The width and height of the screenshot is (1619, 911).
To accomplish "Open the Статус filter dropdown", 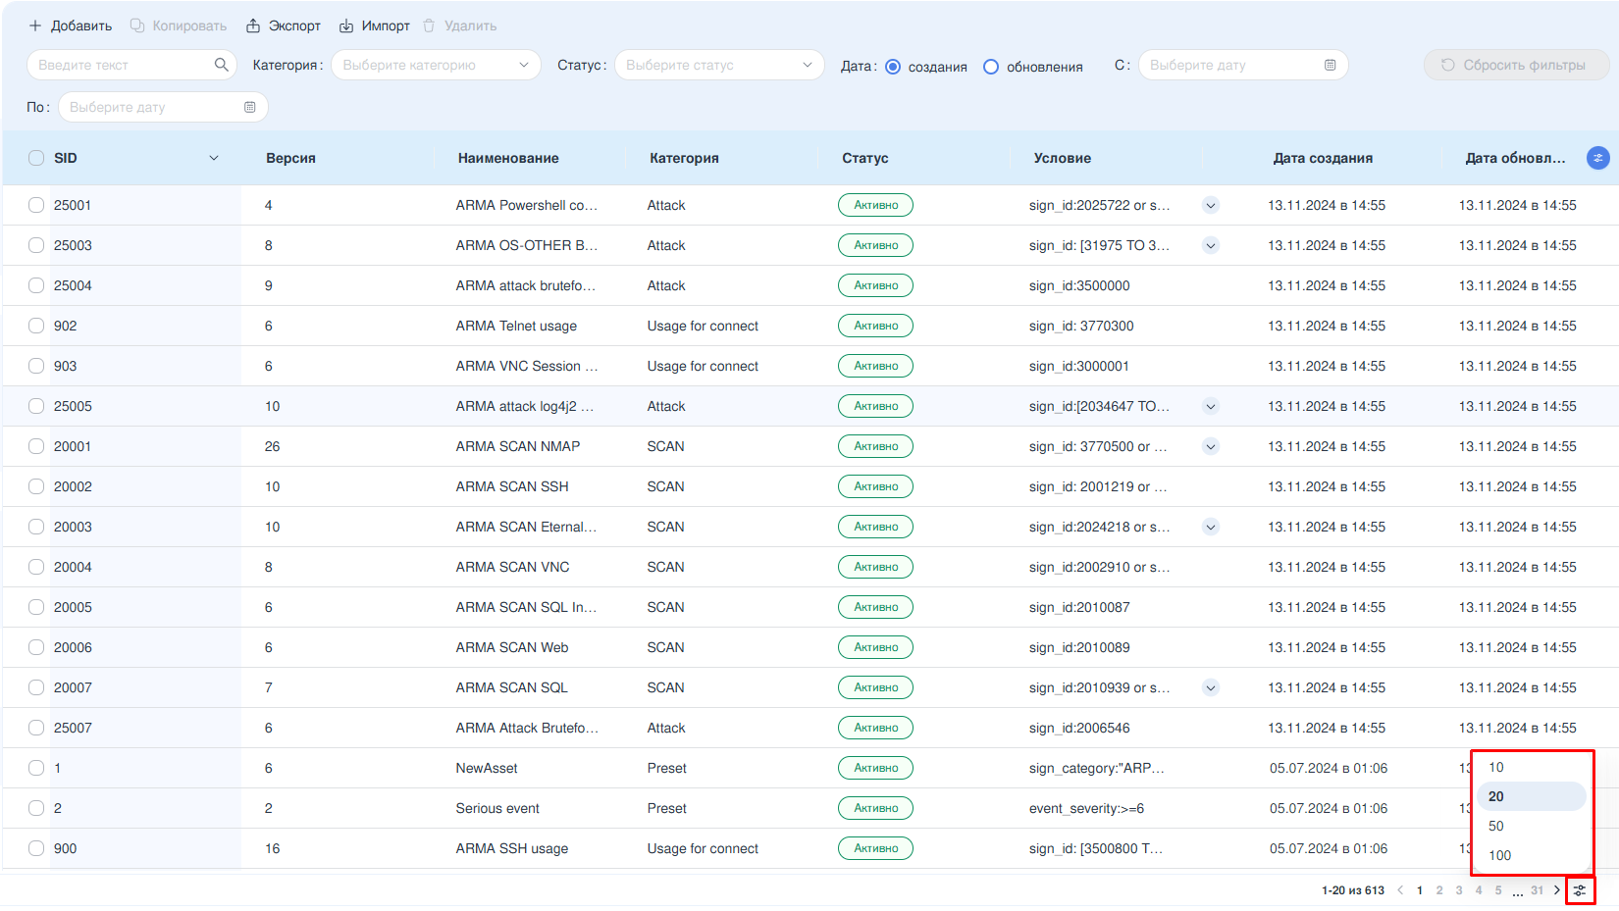I will 718,65.
